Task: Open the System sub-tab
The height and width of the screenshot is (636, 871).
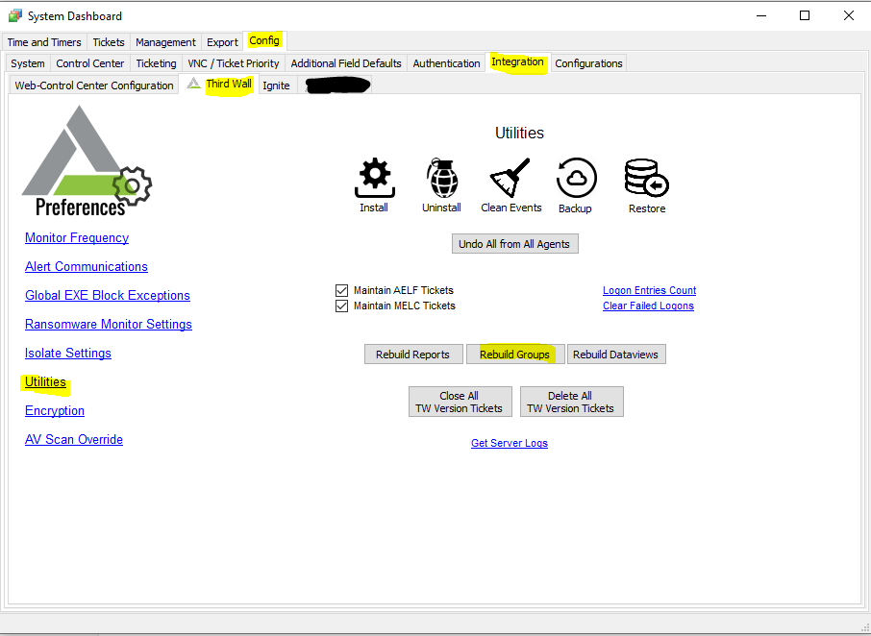Action: (x=28, y=63)
